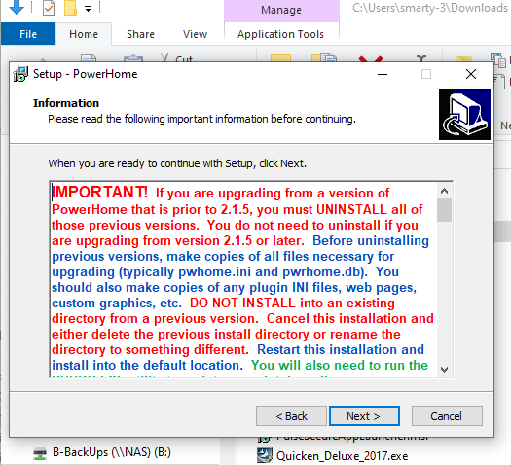Click the PowerHome setup icon in dialog title bar
This screenshot has height=465, width=511.
20,74
